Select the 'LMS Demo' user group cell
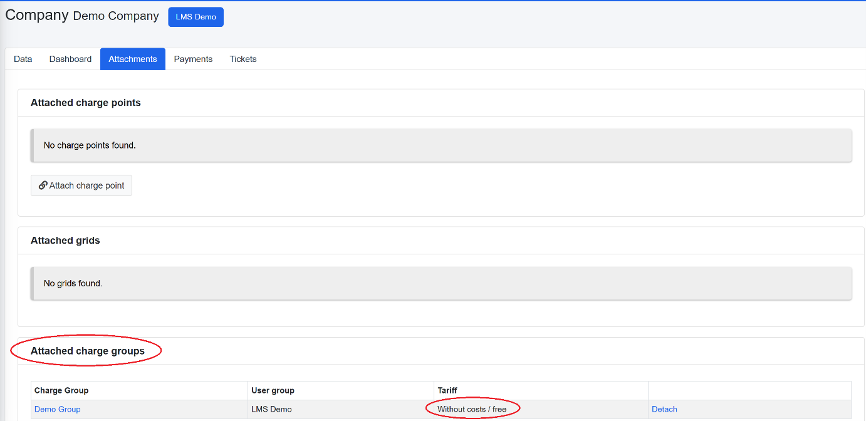Image resolution: width=866 pixels, height=421 pixels. pos(340,409)
